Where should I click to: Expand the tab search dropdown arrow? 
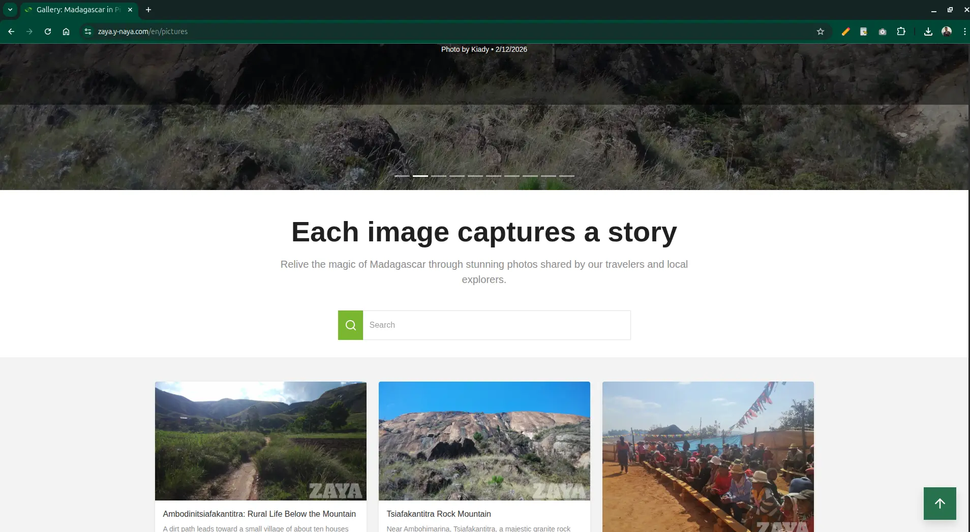[x=10, y=10]
